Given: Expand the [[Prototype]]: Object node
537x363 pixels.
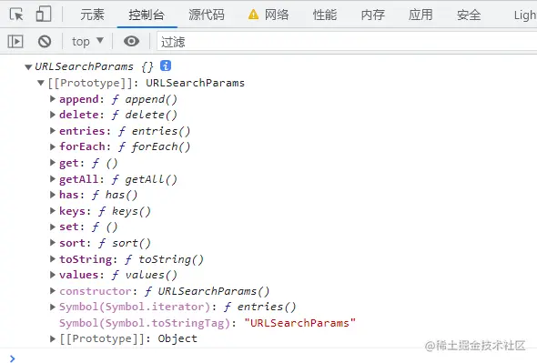Looking at the screenshot, I should pos(53,338).
